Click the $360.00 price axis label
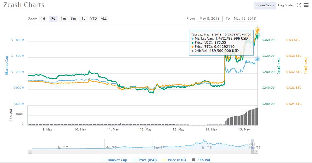 coord(268,40)
